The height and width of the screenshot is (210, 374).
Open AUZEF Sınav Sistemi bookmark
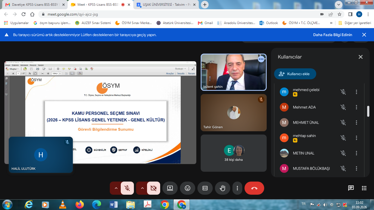[x=93, y=23]
